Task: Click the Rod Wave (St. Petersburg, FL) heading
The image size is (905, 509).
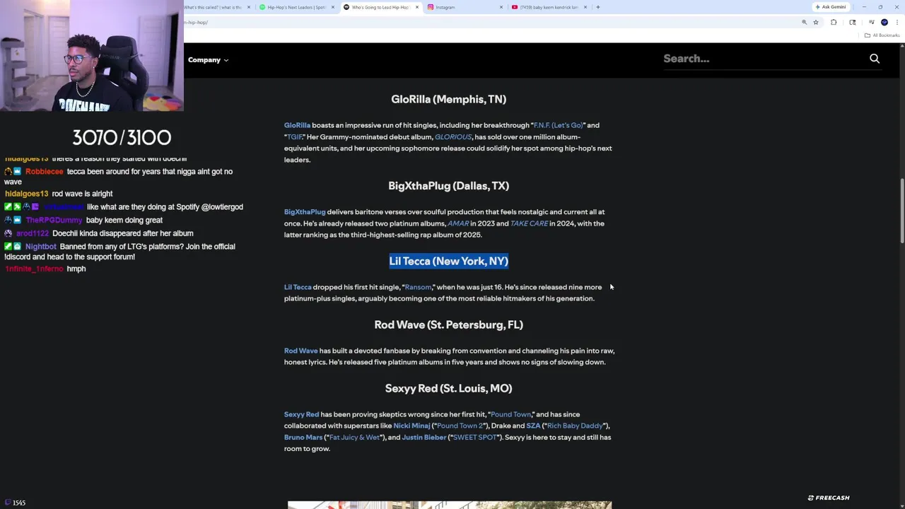Action: pyautogui.click(x=448, y=324)
